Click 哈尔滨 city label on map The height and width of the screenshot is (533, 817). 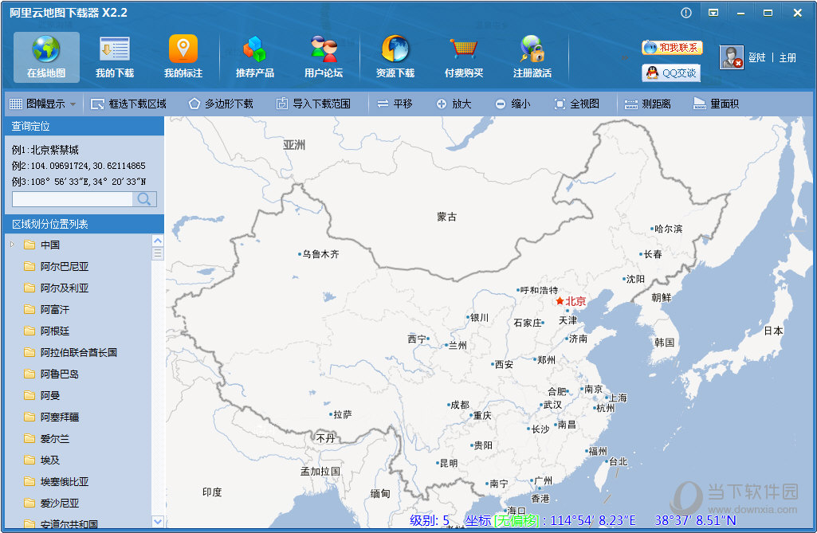pos(668,229)
